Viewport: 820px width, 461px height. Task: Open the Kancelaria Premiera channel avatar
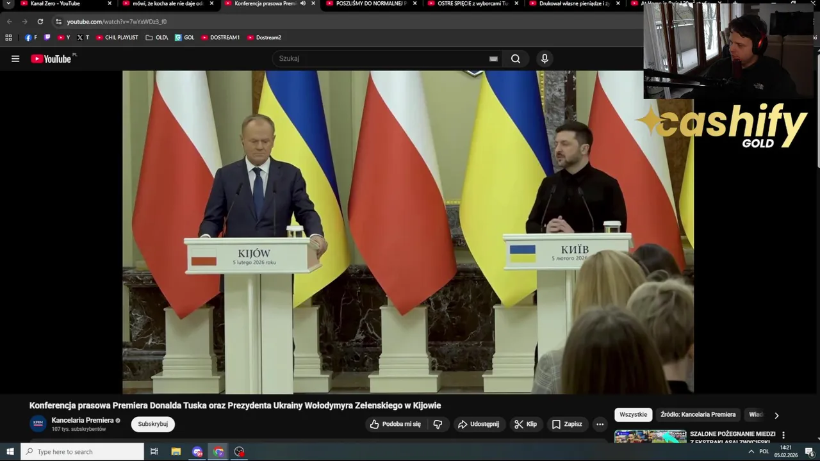tap(38, 423)
